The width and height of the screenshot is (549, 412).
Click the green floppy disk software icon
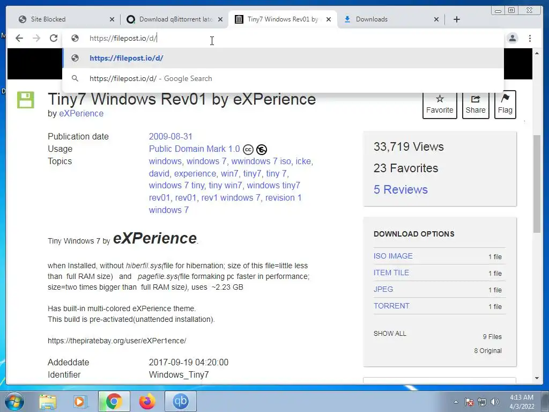pyautogui.click(x=26, y=100)
